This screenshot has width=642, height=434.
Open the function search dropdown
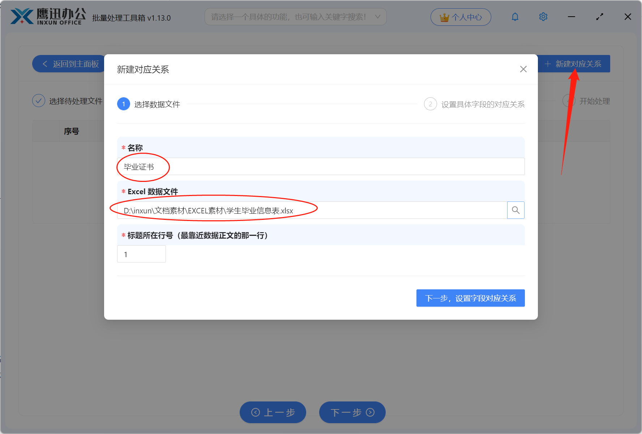(295, 16)
